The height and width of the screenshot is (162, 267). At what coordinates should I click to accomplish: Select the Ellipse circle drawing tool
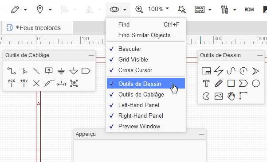coord(256,84)
